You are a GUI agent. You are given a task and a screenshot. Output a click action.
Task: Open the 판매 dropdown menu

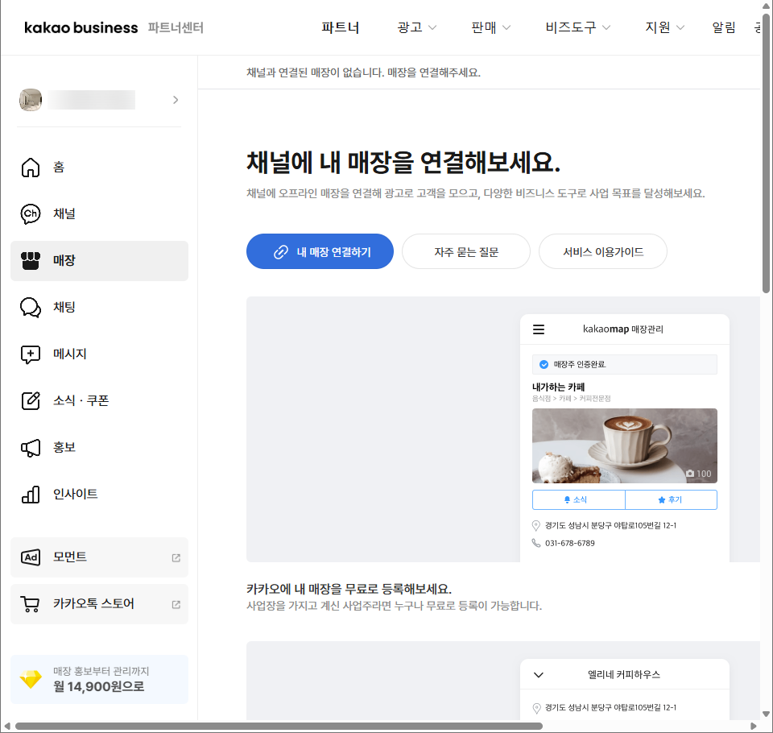click(x=490, y=27)
